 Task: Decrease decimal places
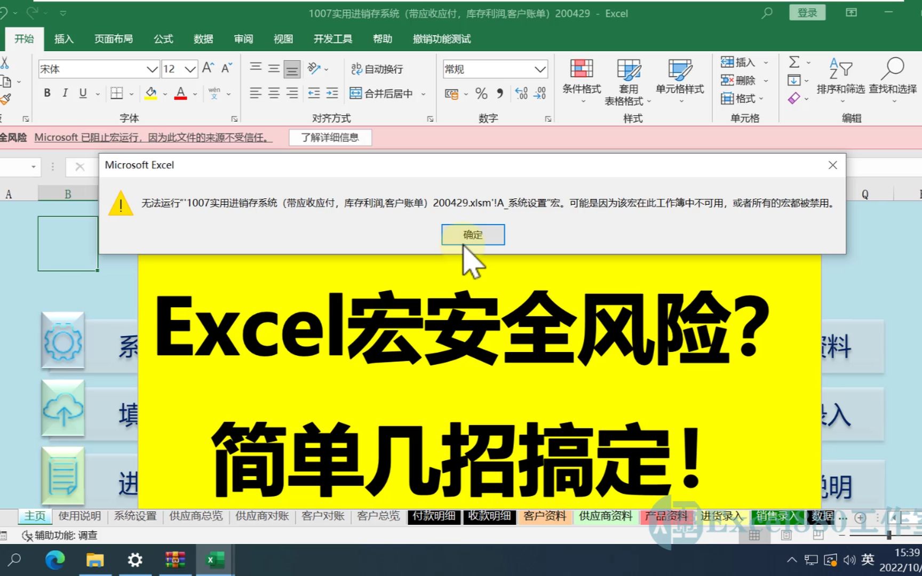[x=540, y=94]
